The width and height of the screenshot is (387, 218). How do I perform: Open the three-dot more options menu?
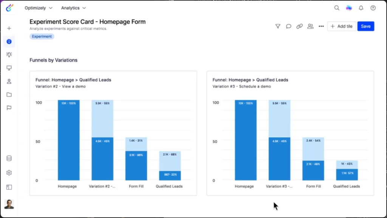tap(321, 26)
